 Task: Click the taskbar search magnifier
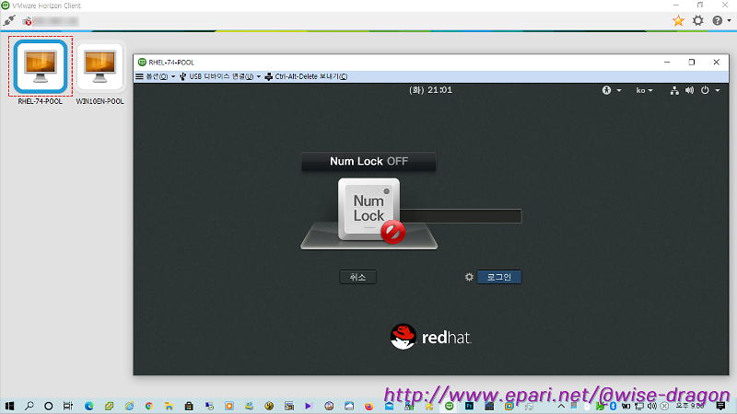coord(29,406)
